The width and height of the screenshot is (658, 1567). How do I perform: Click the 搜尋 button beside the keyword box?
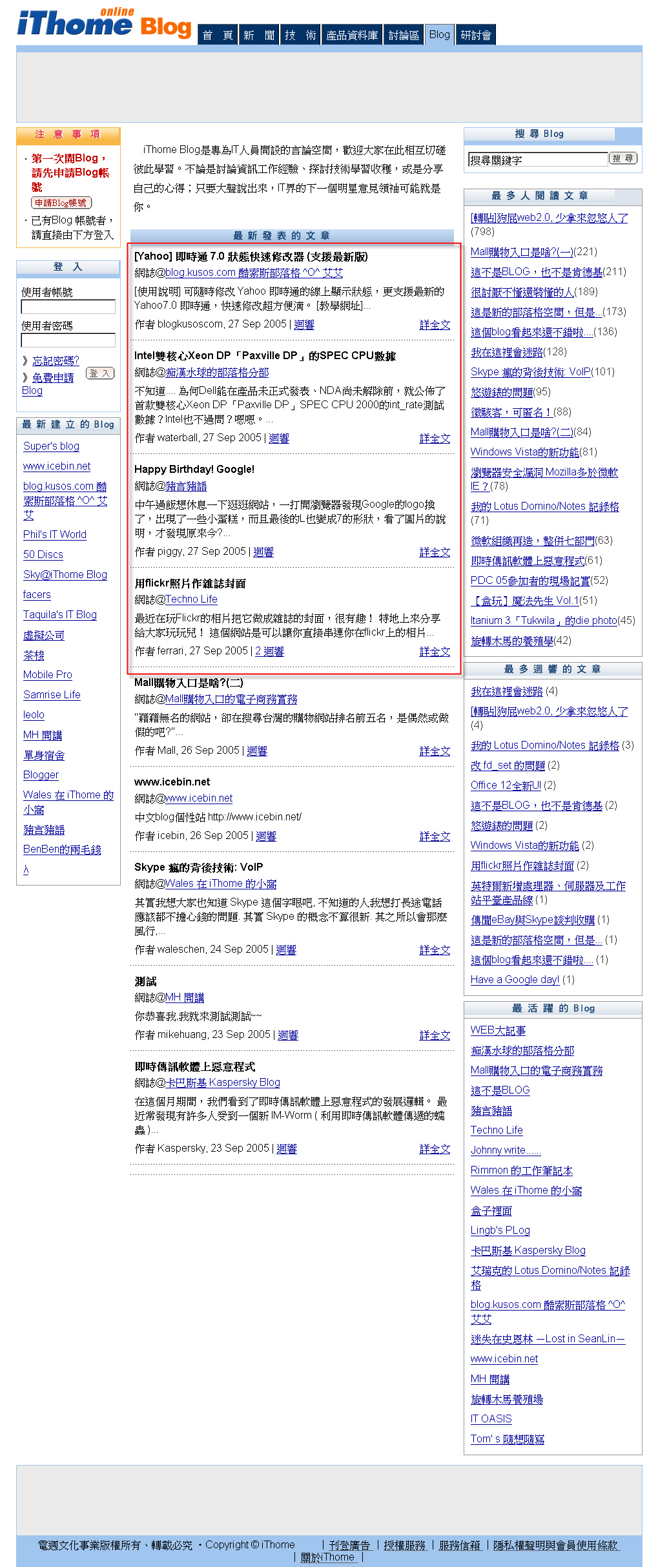(x=623, y=158)
